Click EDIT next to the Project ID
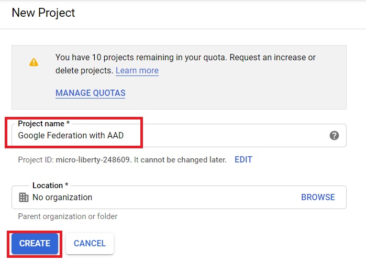 click(243, 160)
